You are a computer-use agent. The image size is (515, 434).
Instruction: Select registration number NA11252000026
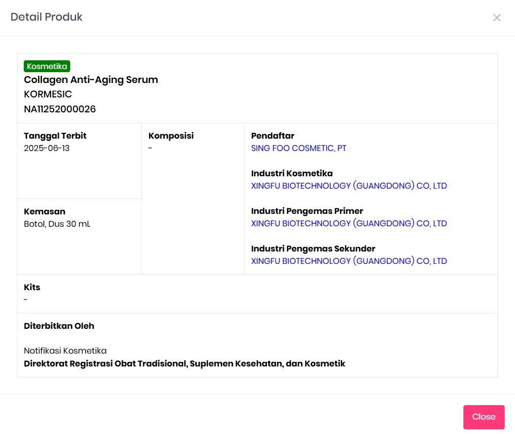click(x=60, y=109)
